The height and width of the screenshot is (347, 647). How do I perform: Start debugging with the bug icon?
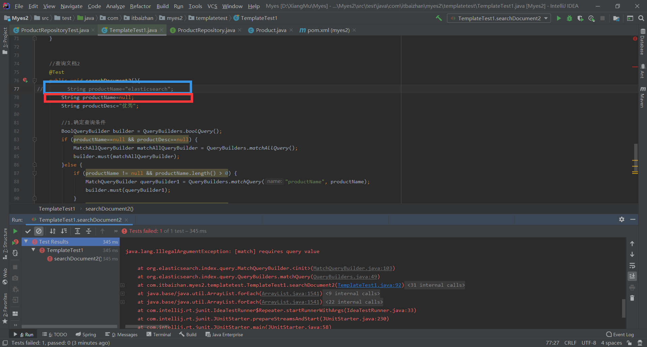click(569, 18)
